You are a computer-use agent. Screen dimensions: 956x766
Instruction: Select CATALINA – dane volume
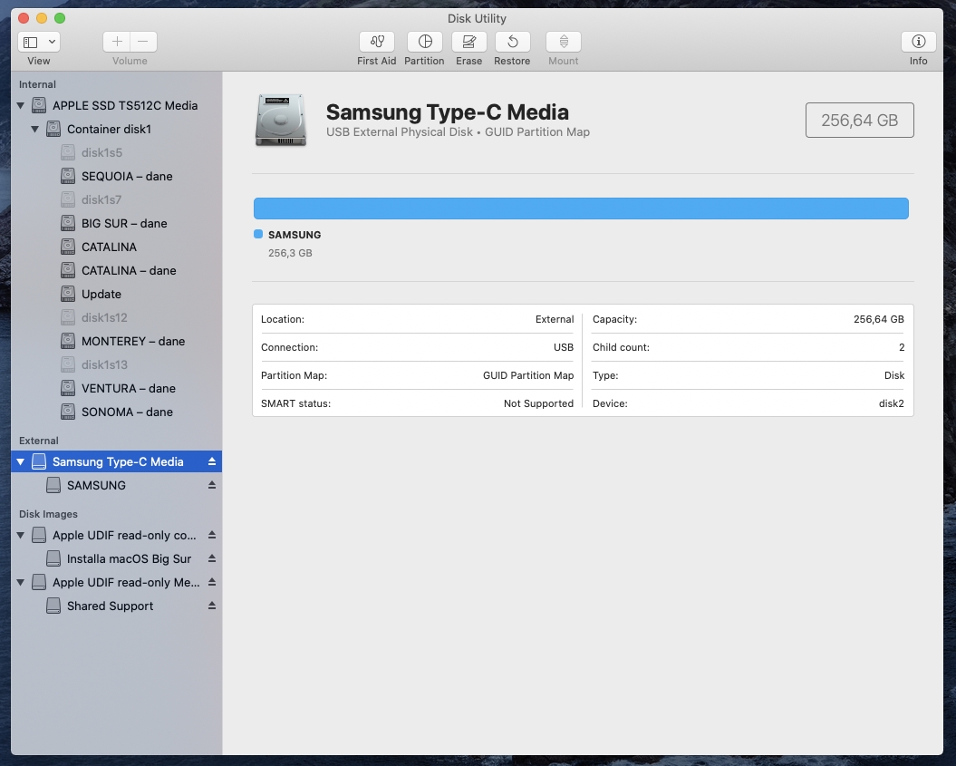coord(117,271)
